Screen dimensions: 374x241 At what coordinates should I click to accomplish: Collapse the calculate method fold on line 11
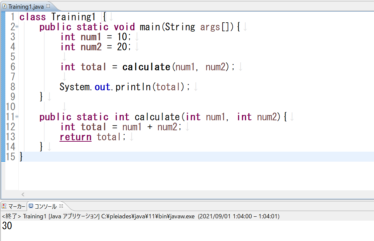pyautogui.click(x=17, y=117)
